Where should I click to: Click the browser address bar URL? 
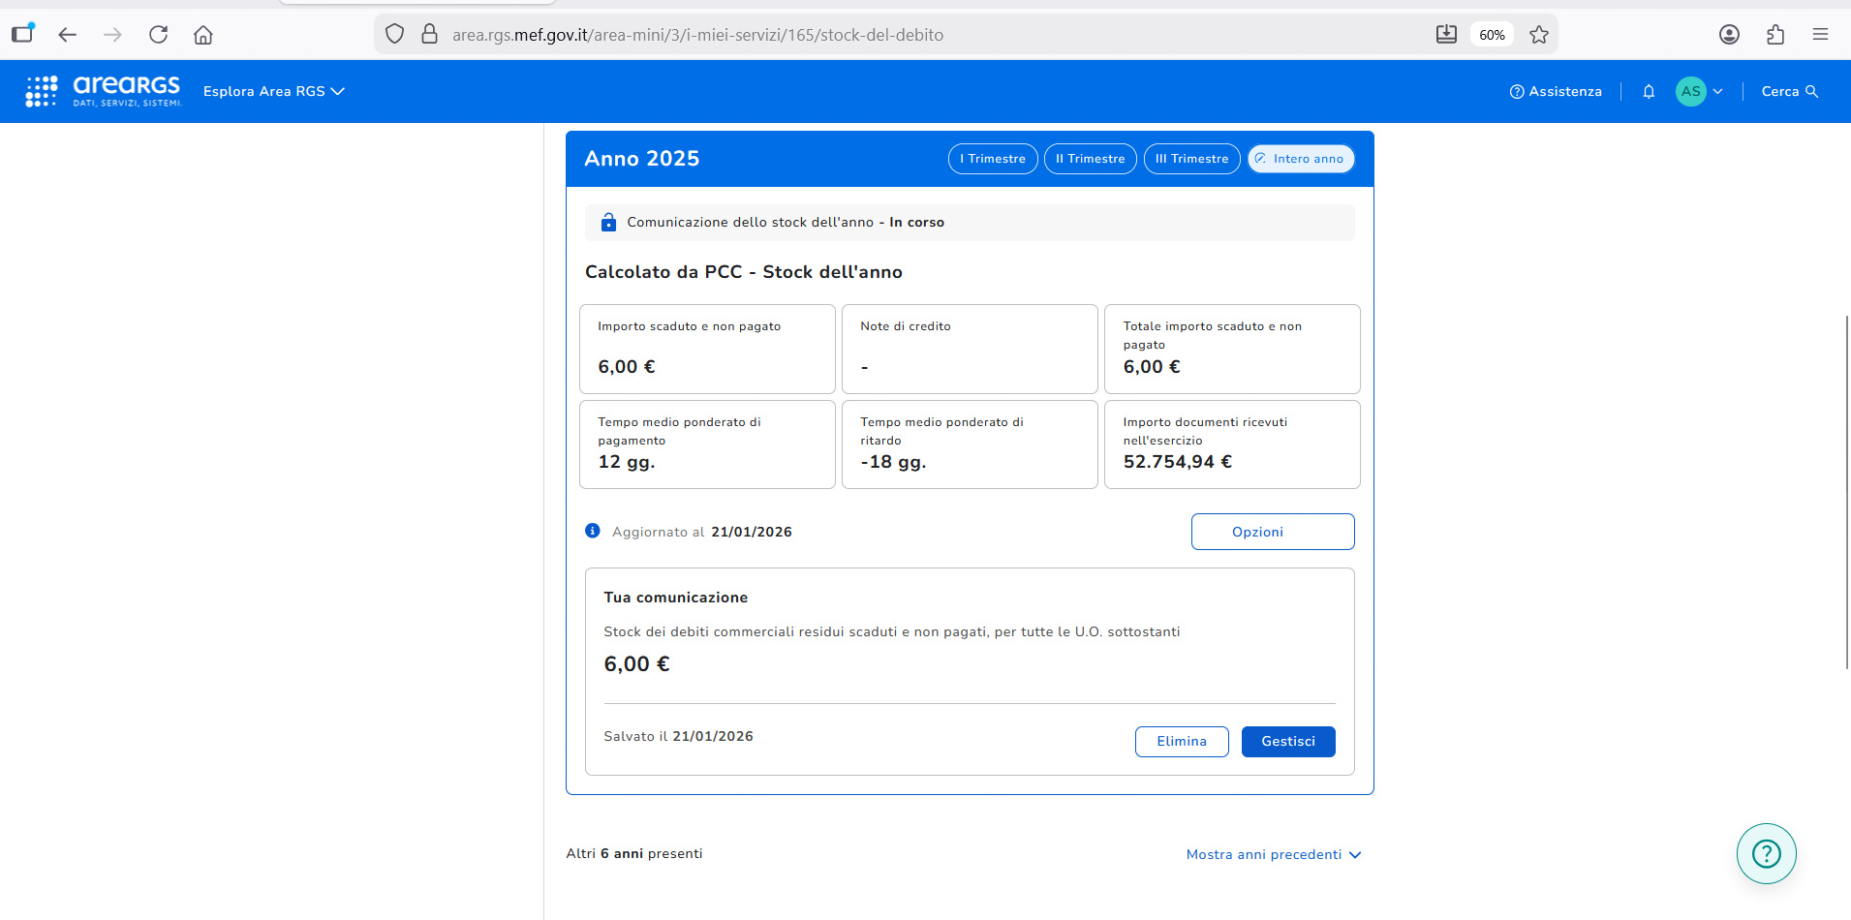click(x=697, y=35)
